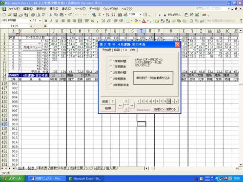Click the Windows スタート button
The width and height of the screenshot is (243, 182).
pyautogui.click(x=13, y=179)
